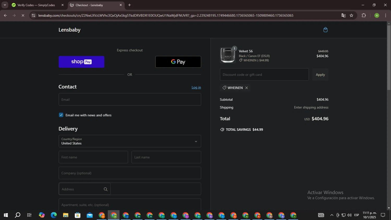Focus the Address input field

[130, 189]
